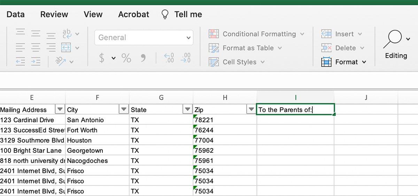Select the middle align icon

36,33
